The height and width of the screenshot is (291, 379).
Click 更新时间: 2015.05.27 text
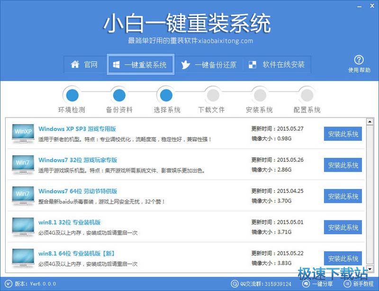pyautogui.click(x=277, y=129)
